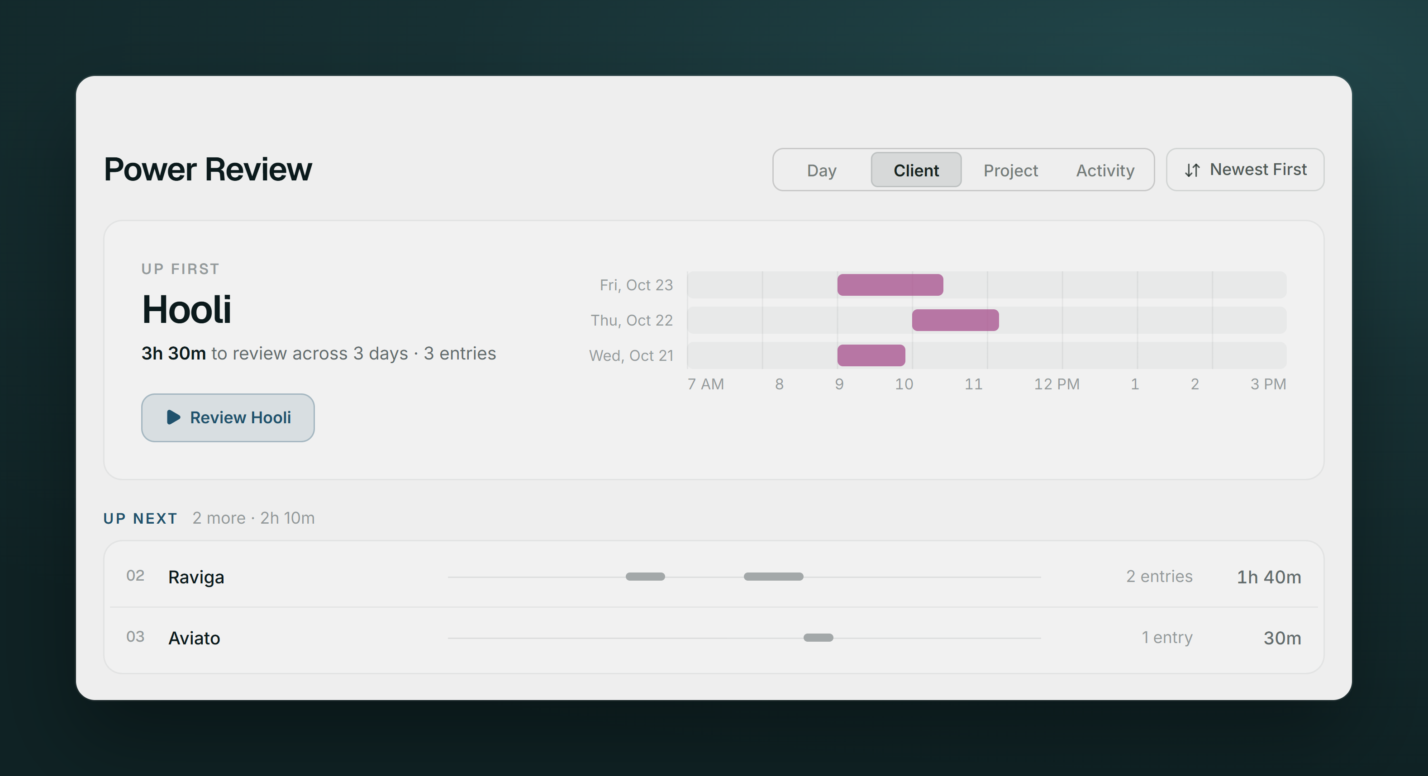Click Aviato's '1 entry' count
Viewport: 1428px width, 776px height.
coord(1167,638)
